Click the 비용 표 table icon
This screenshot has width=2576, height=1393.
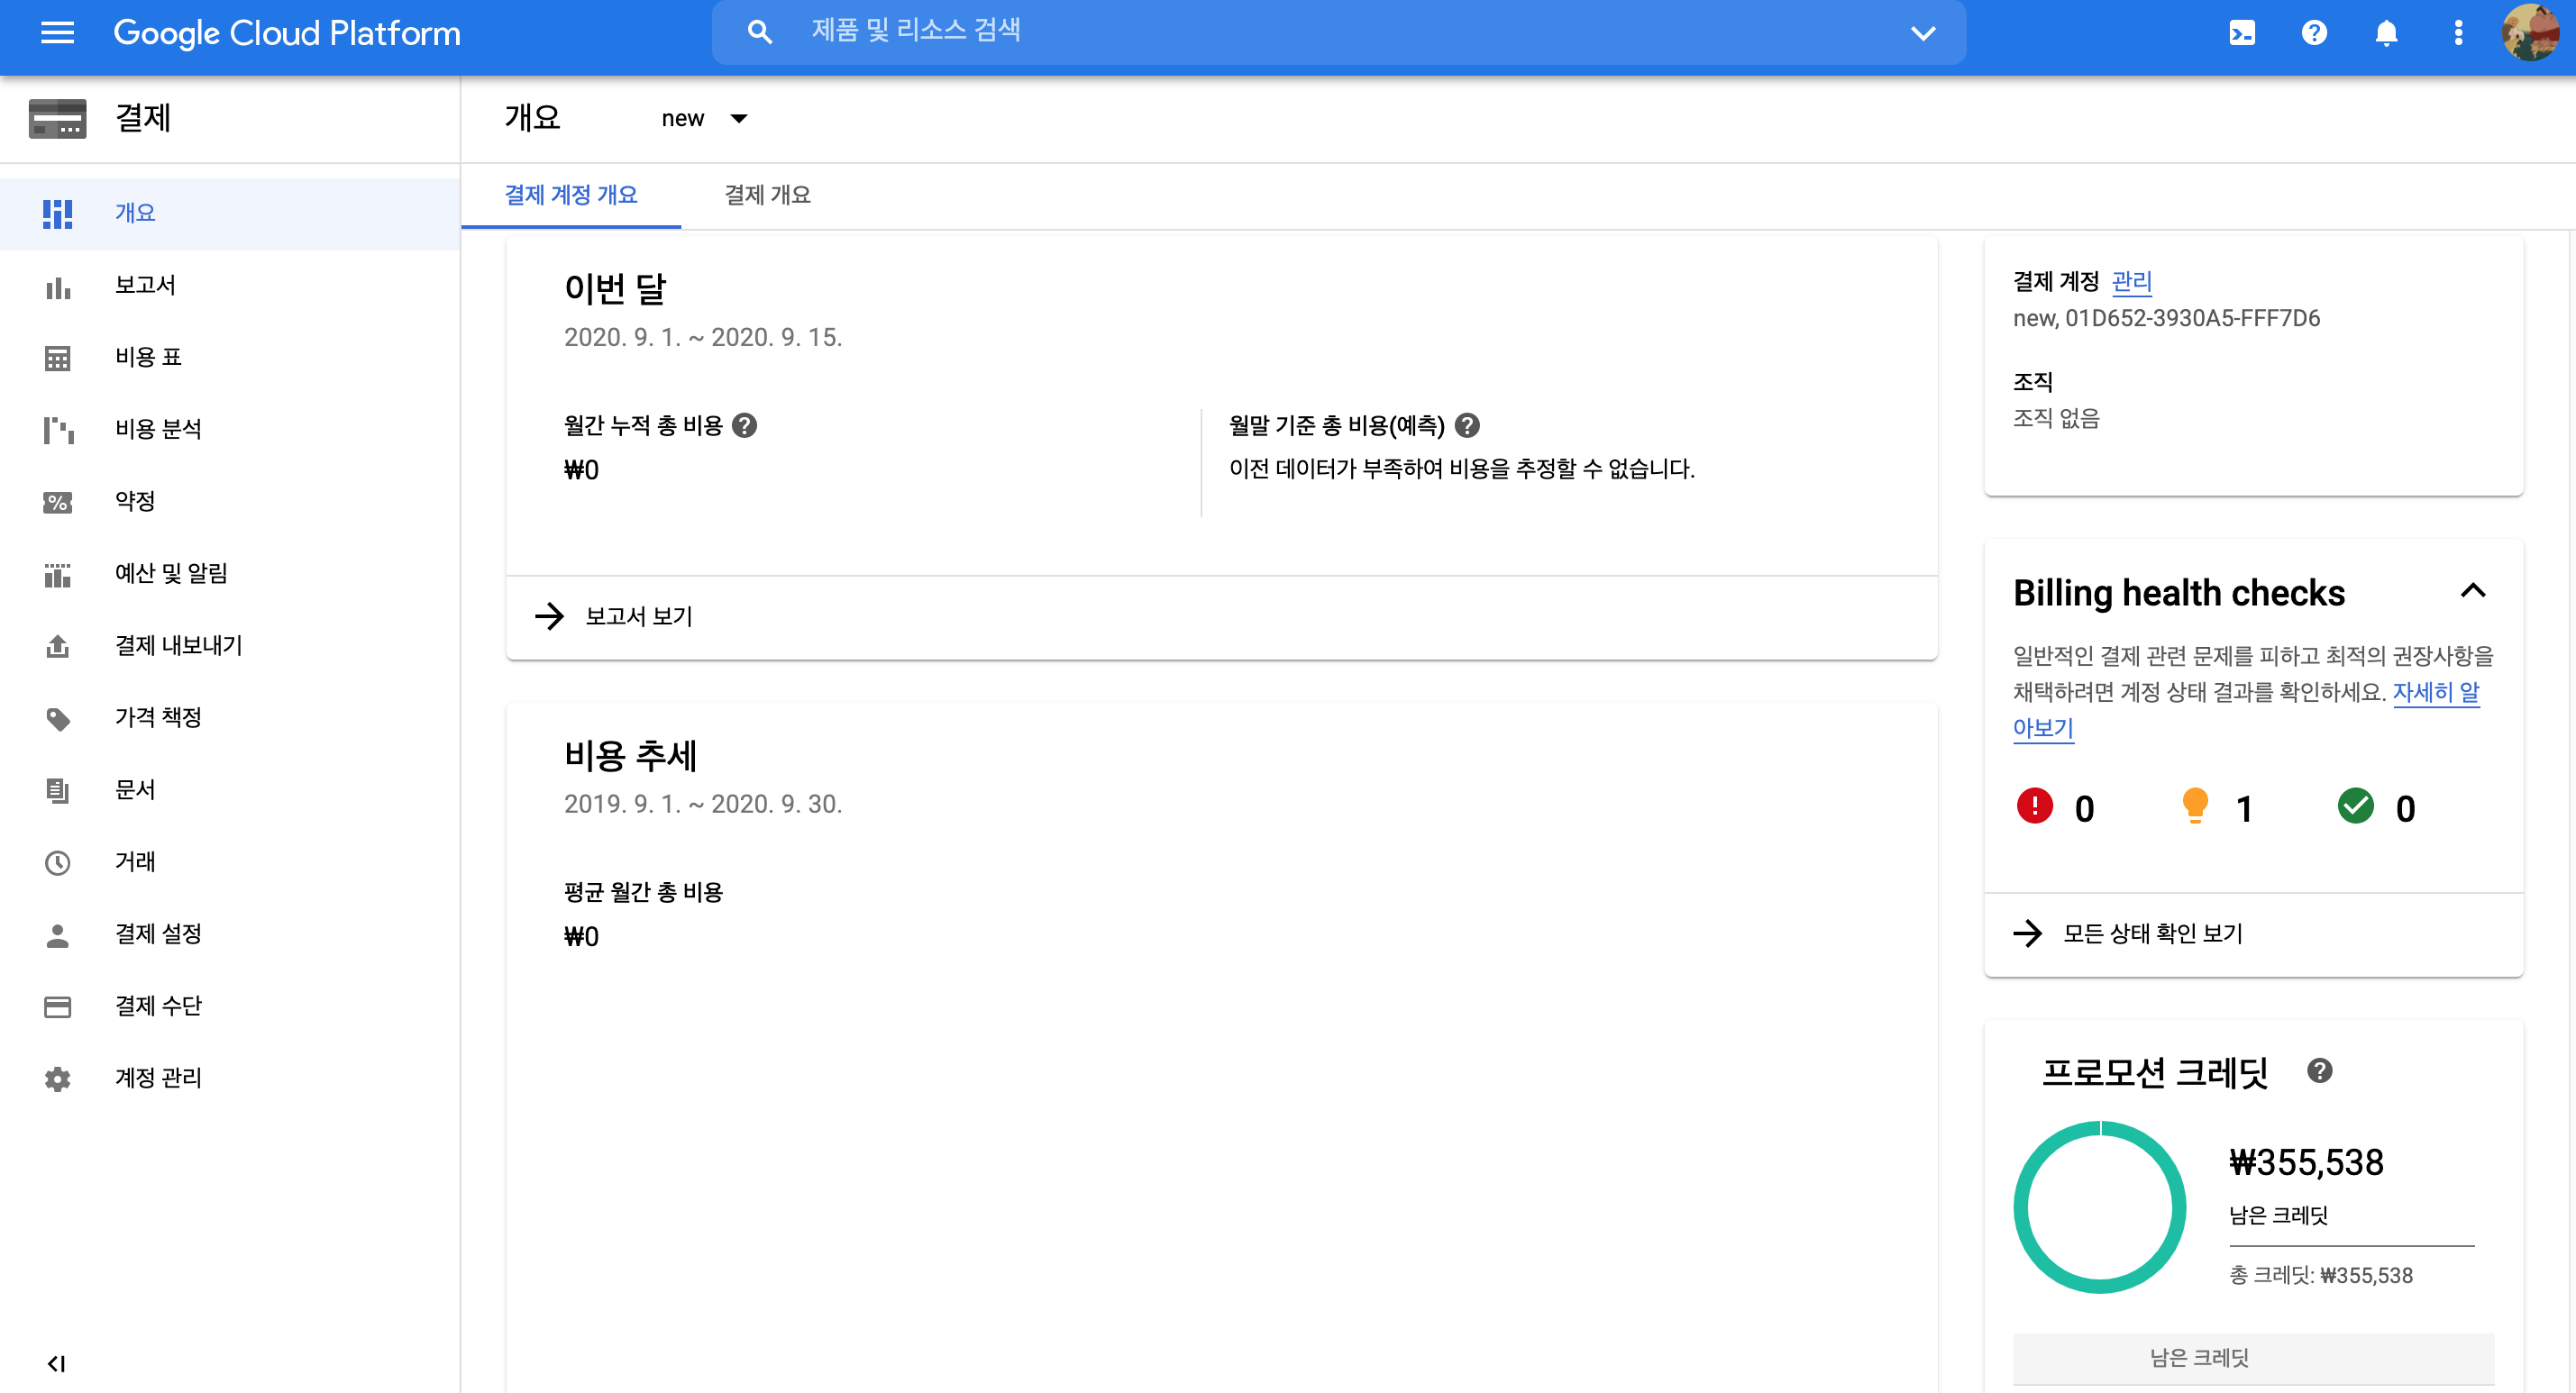coord(57,358)
